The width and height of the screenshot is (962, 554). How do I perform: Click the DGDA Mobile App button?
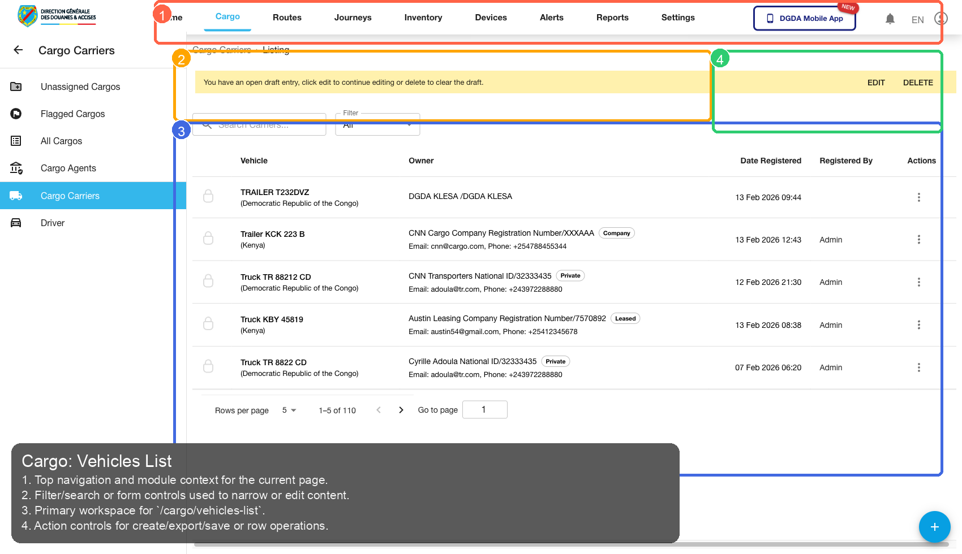click(804, 19)
